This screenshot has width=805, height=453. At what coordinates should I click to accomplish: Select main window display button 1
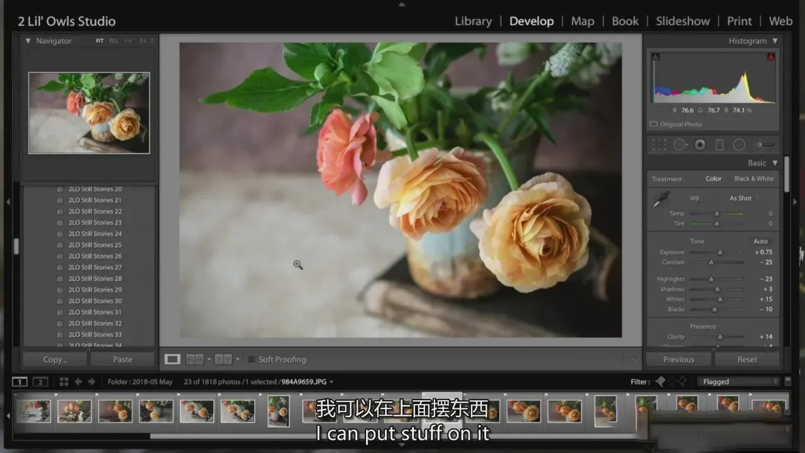(x=20, y=381)
